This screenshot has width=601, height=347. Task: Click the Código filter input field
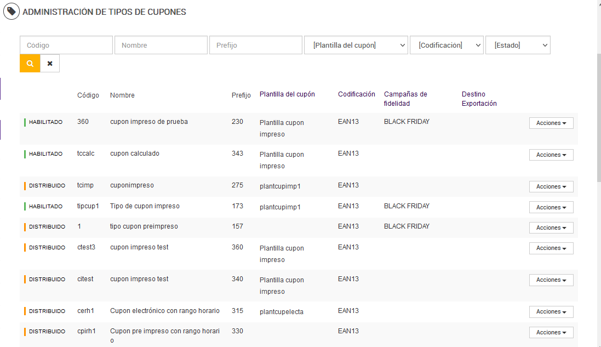[x=66, y=45]
